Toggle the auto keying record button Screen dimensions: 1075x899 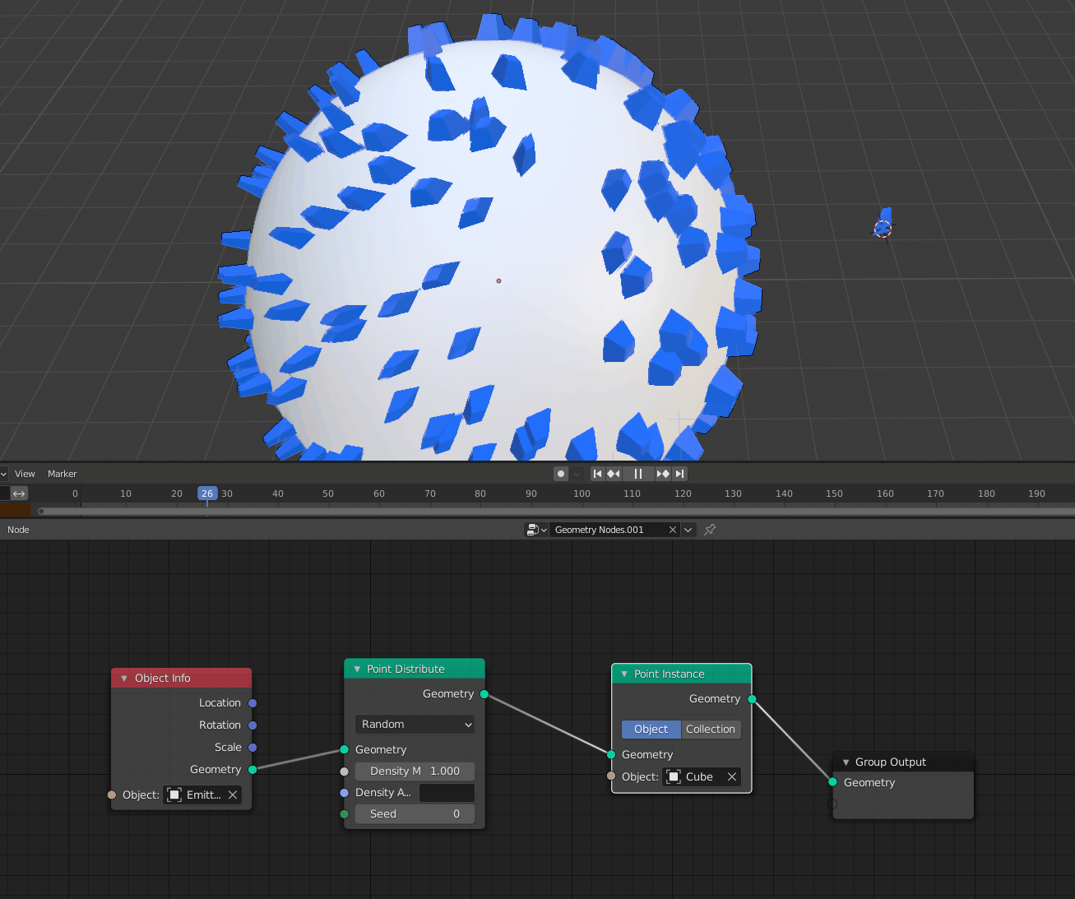coord(561,474)
